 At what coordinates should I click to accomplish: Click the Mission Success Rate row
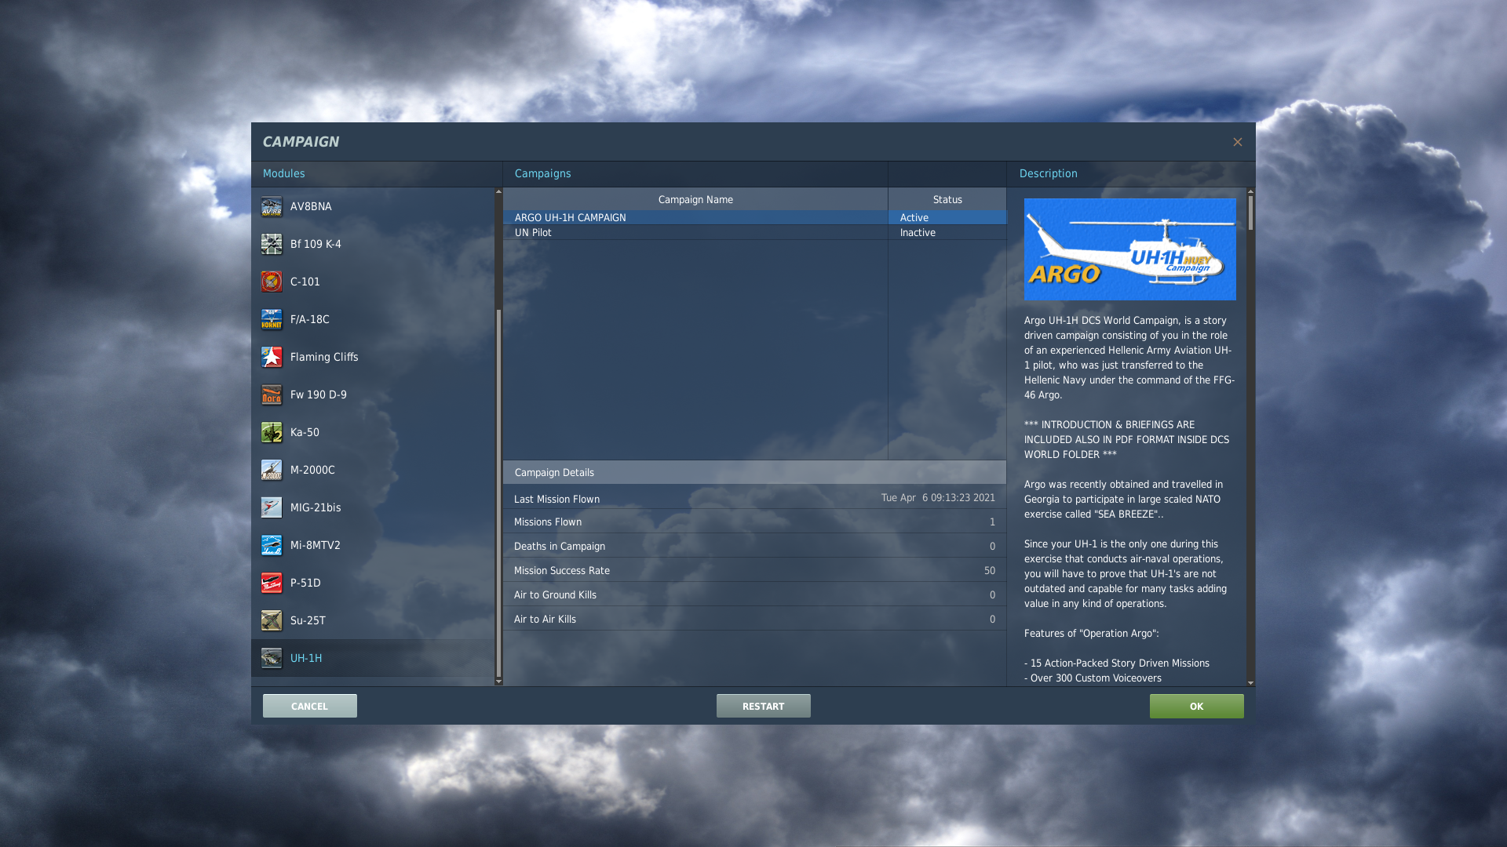point(754,570)
